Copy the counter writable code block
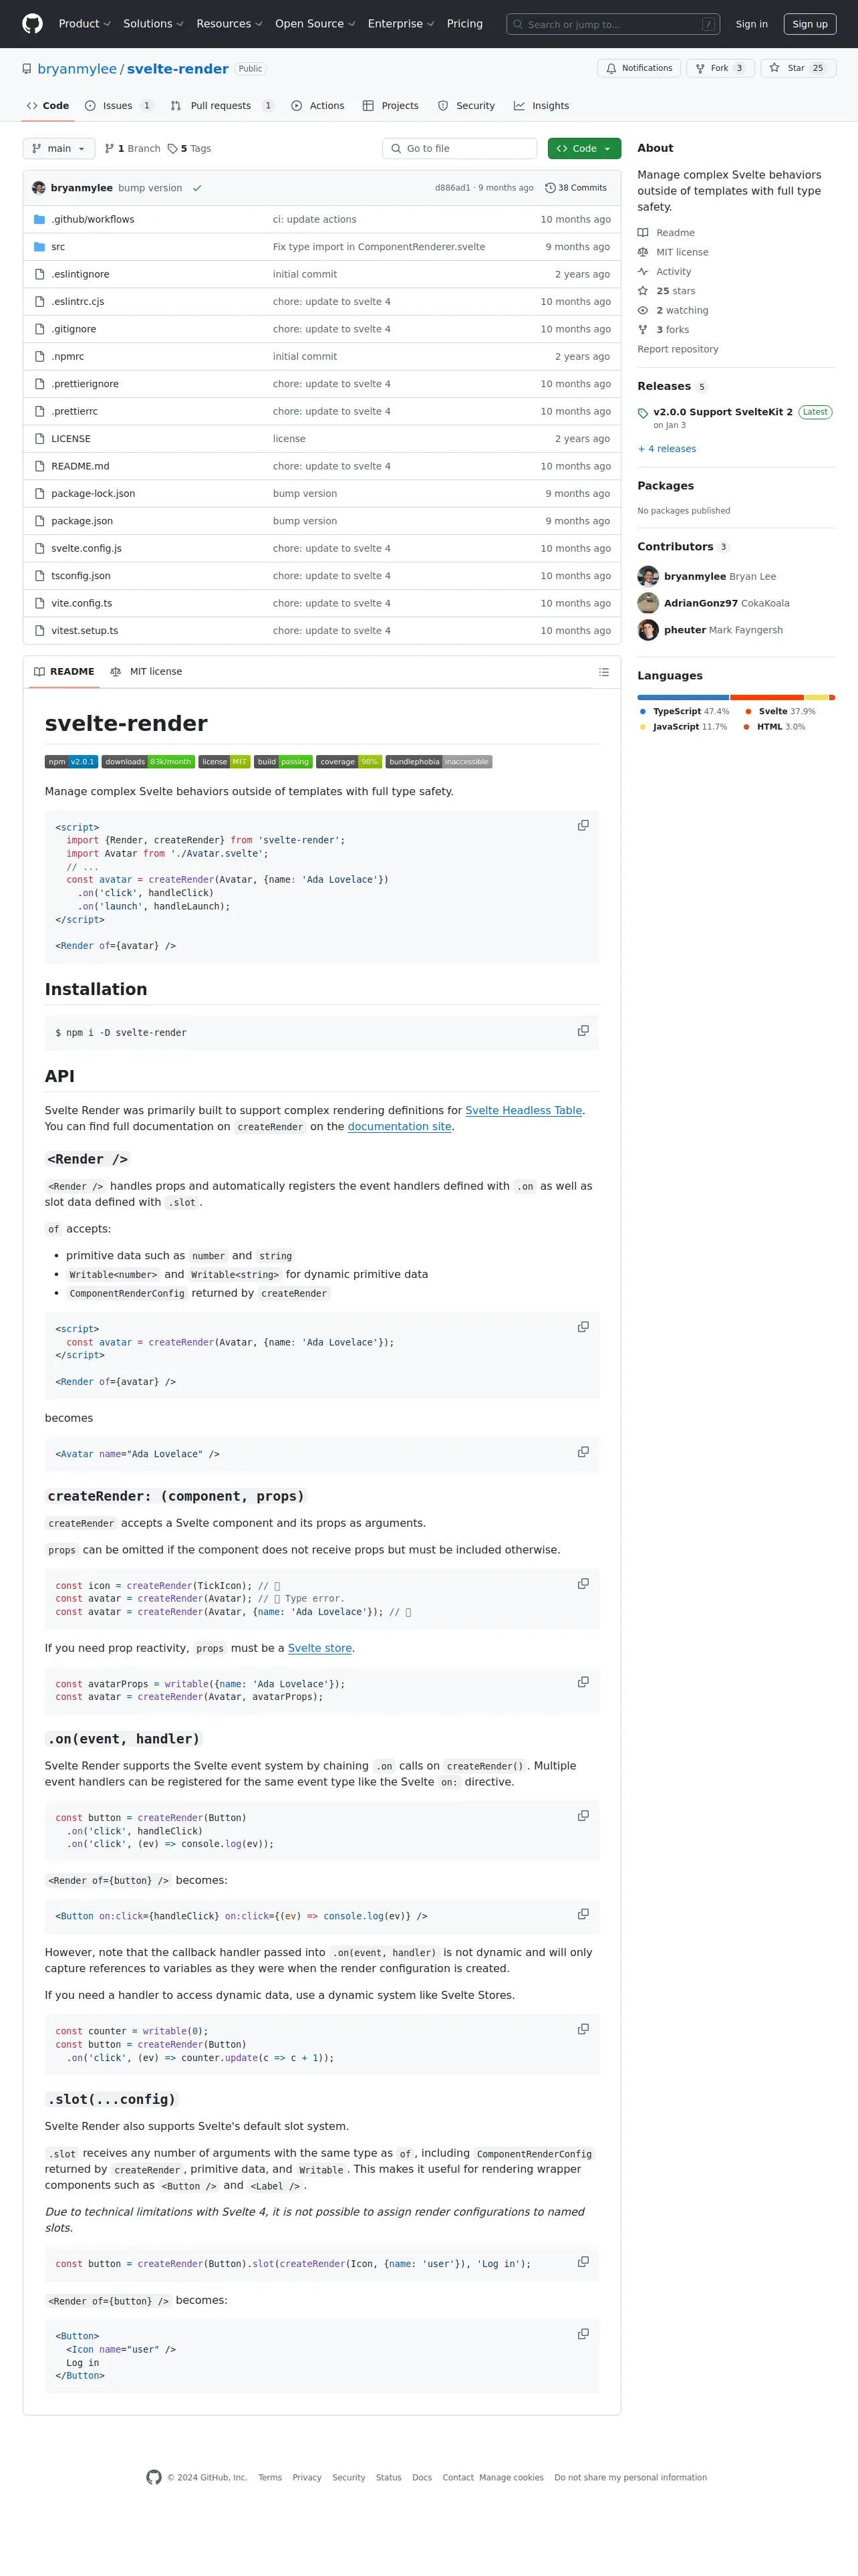This screenshot has height=2576, width=858. pyautogui.click(x=583, y=2029)
